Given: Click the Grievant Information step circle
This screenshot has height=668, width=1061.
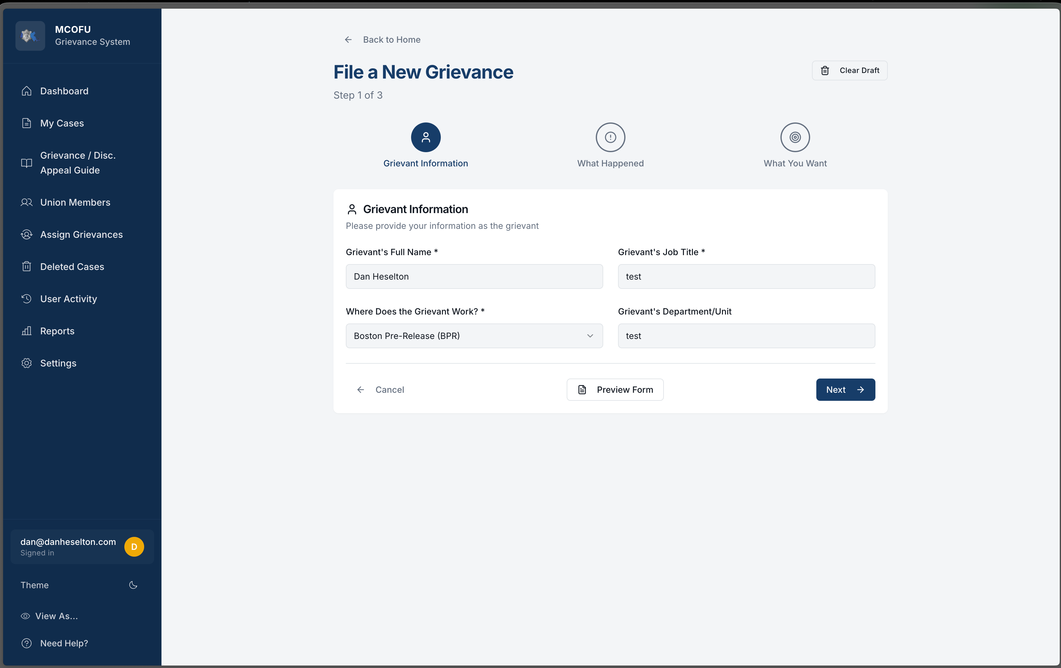Looking at the screenshot, I should [426, 138].
